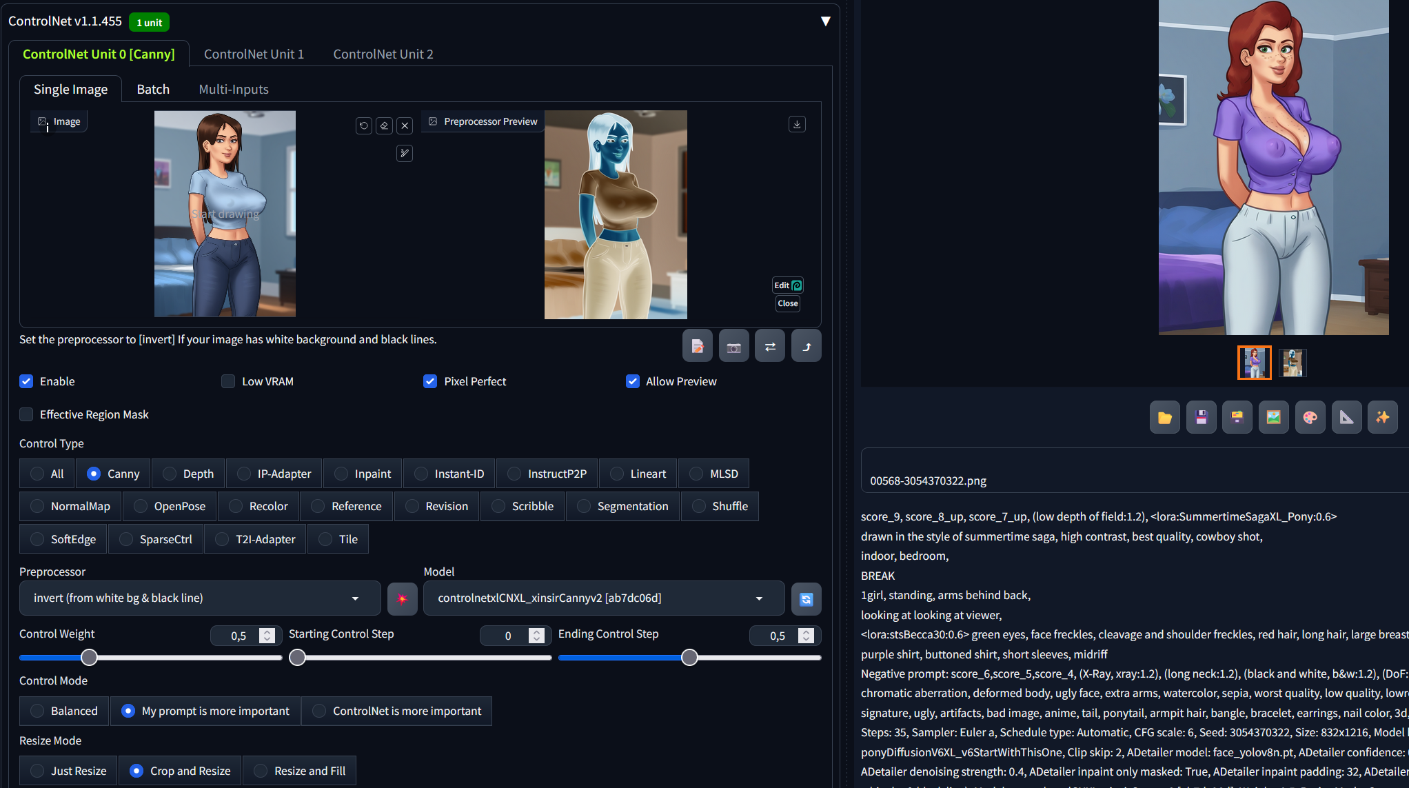Click the zip archive icon in gallery toolbar
The height and width of the screenshot is (788, 1409).
point(1237,417)
